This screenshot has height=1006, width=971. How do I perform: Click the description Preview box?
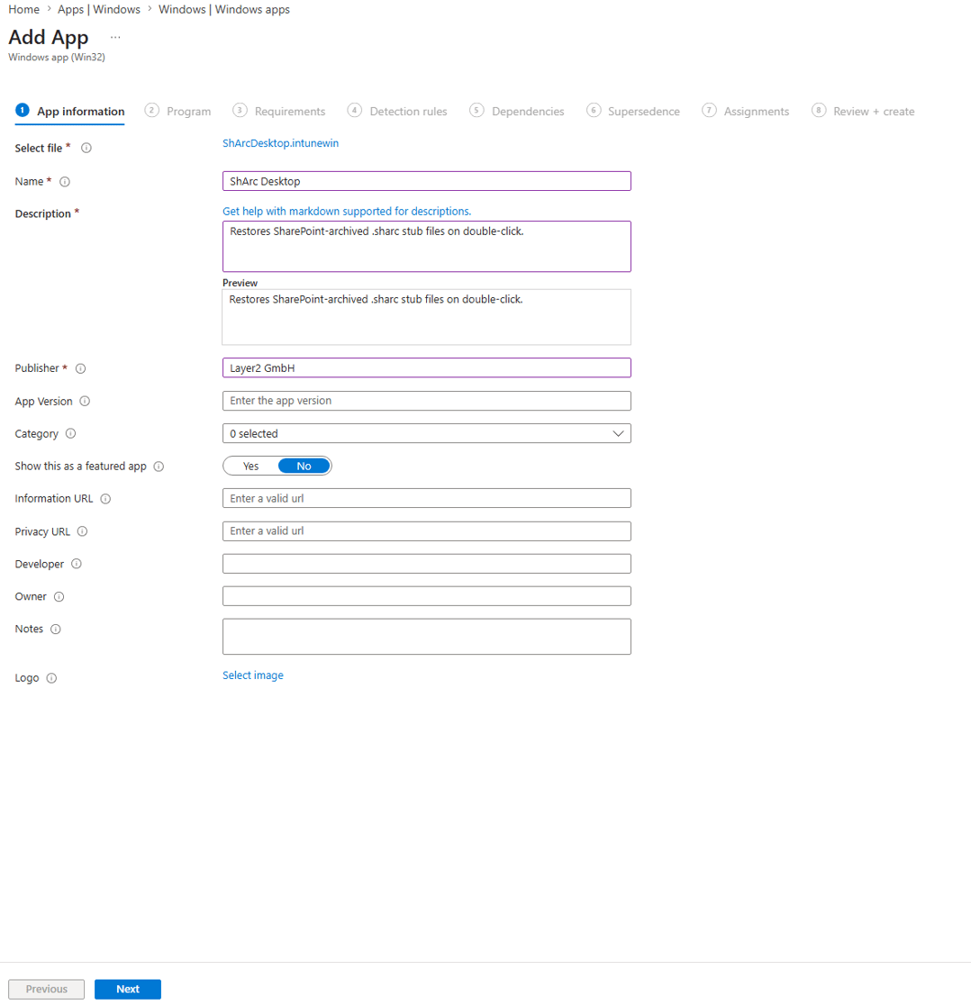pyautogui.click(x=426, y=317)
